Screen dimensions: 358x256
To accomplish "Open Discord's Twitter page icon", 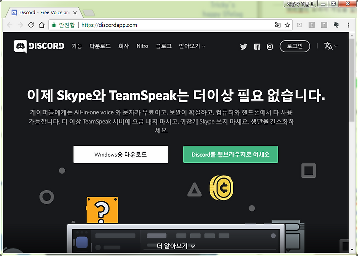I will click(x=243, y=47).
